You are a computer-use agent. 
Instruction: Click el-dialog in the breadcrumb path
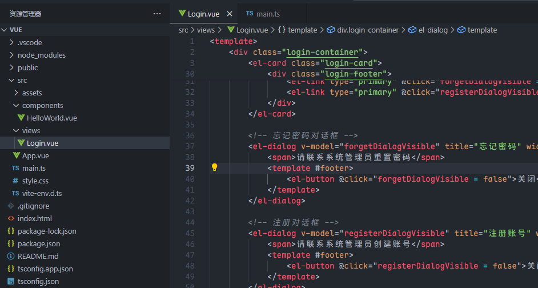click(x=432, y=30)
